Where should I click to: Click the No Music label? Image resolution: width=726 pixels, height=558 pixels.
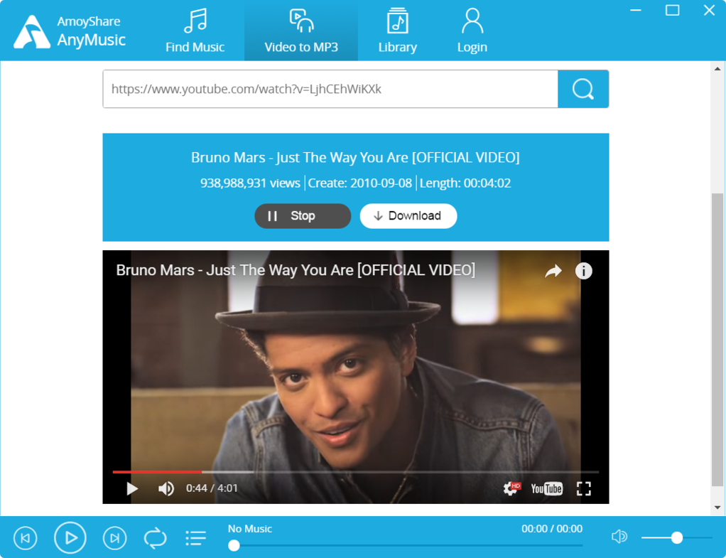pos(250,529)
